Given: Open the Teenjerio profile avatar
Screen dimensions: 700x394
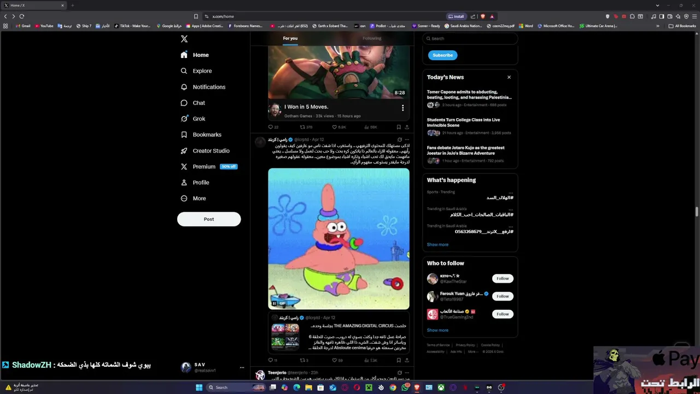Looking at the screenshot, I should tap(260, 375).
